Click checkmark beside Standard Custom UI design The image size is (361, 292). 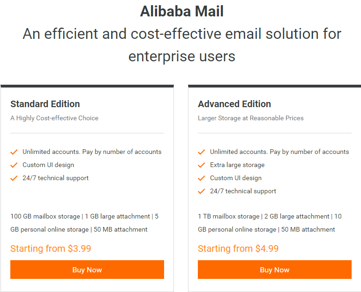pos(14,165)
